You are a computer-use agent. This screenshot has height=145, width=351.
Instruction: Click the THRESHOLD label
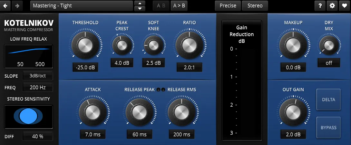(x=85, y=23)
